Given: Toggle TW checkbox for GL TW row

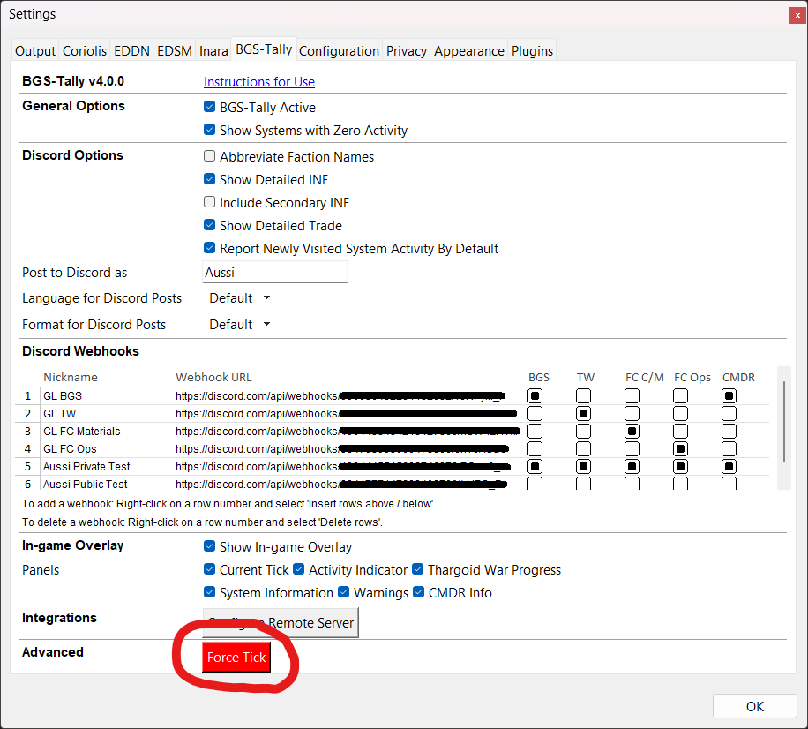Looking at the screenshot, I should pos(583,413).
